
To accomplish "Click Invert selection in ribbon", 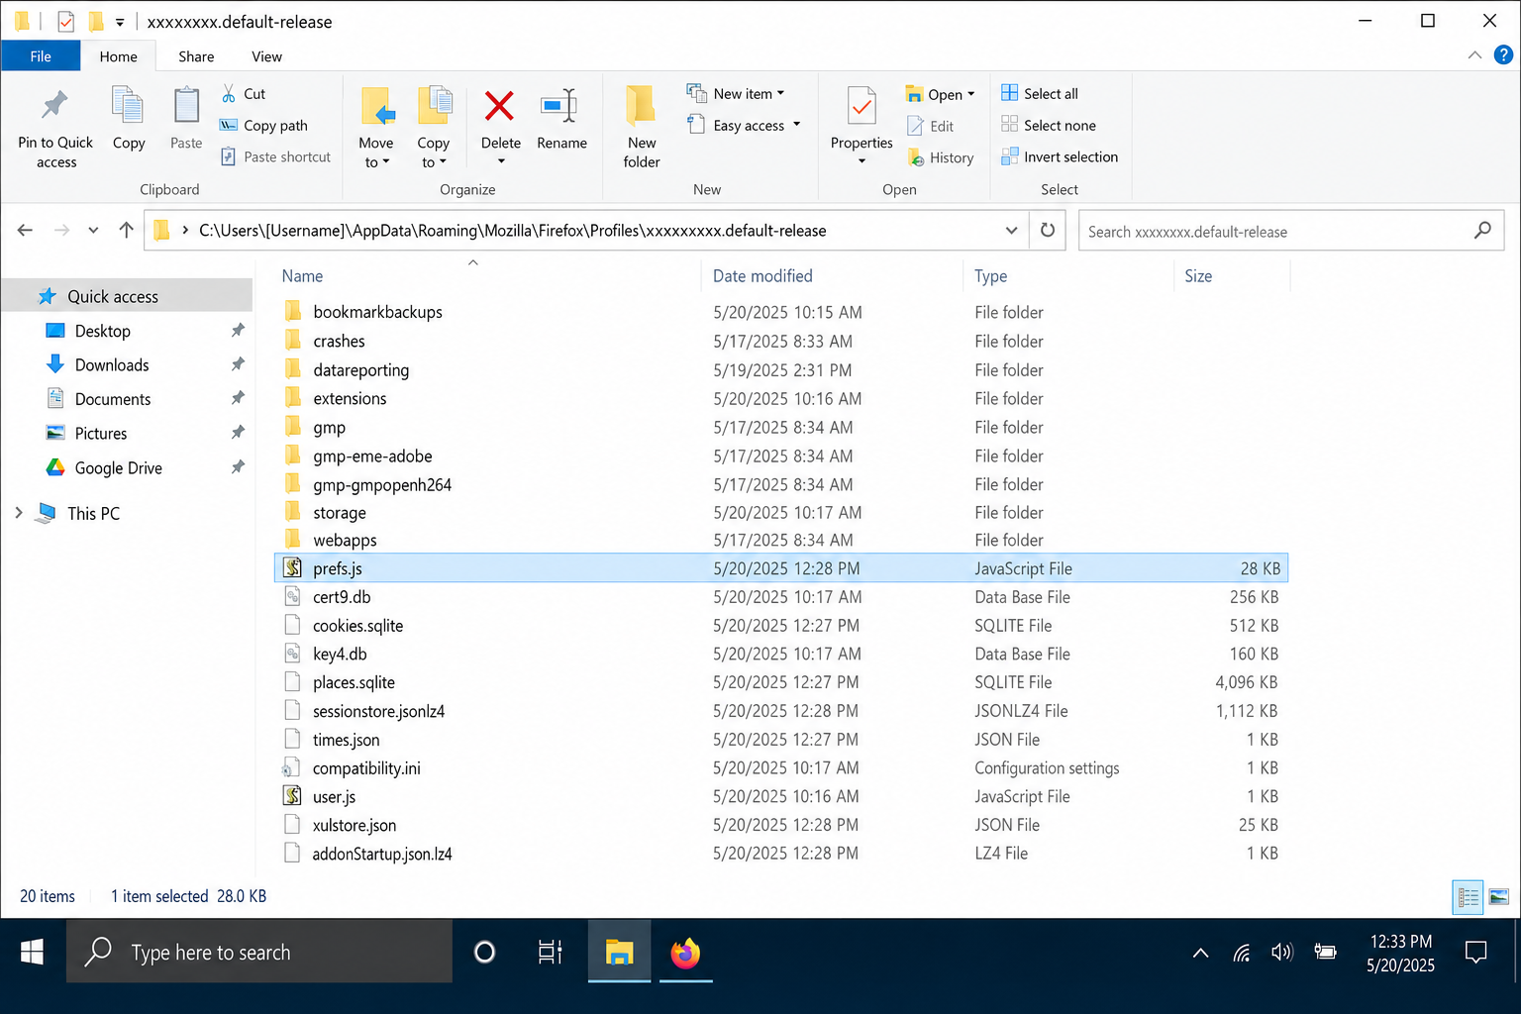I will 1060,156.
